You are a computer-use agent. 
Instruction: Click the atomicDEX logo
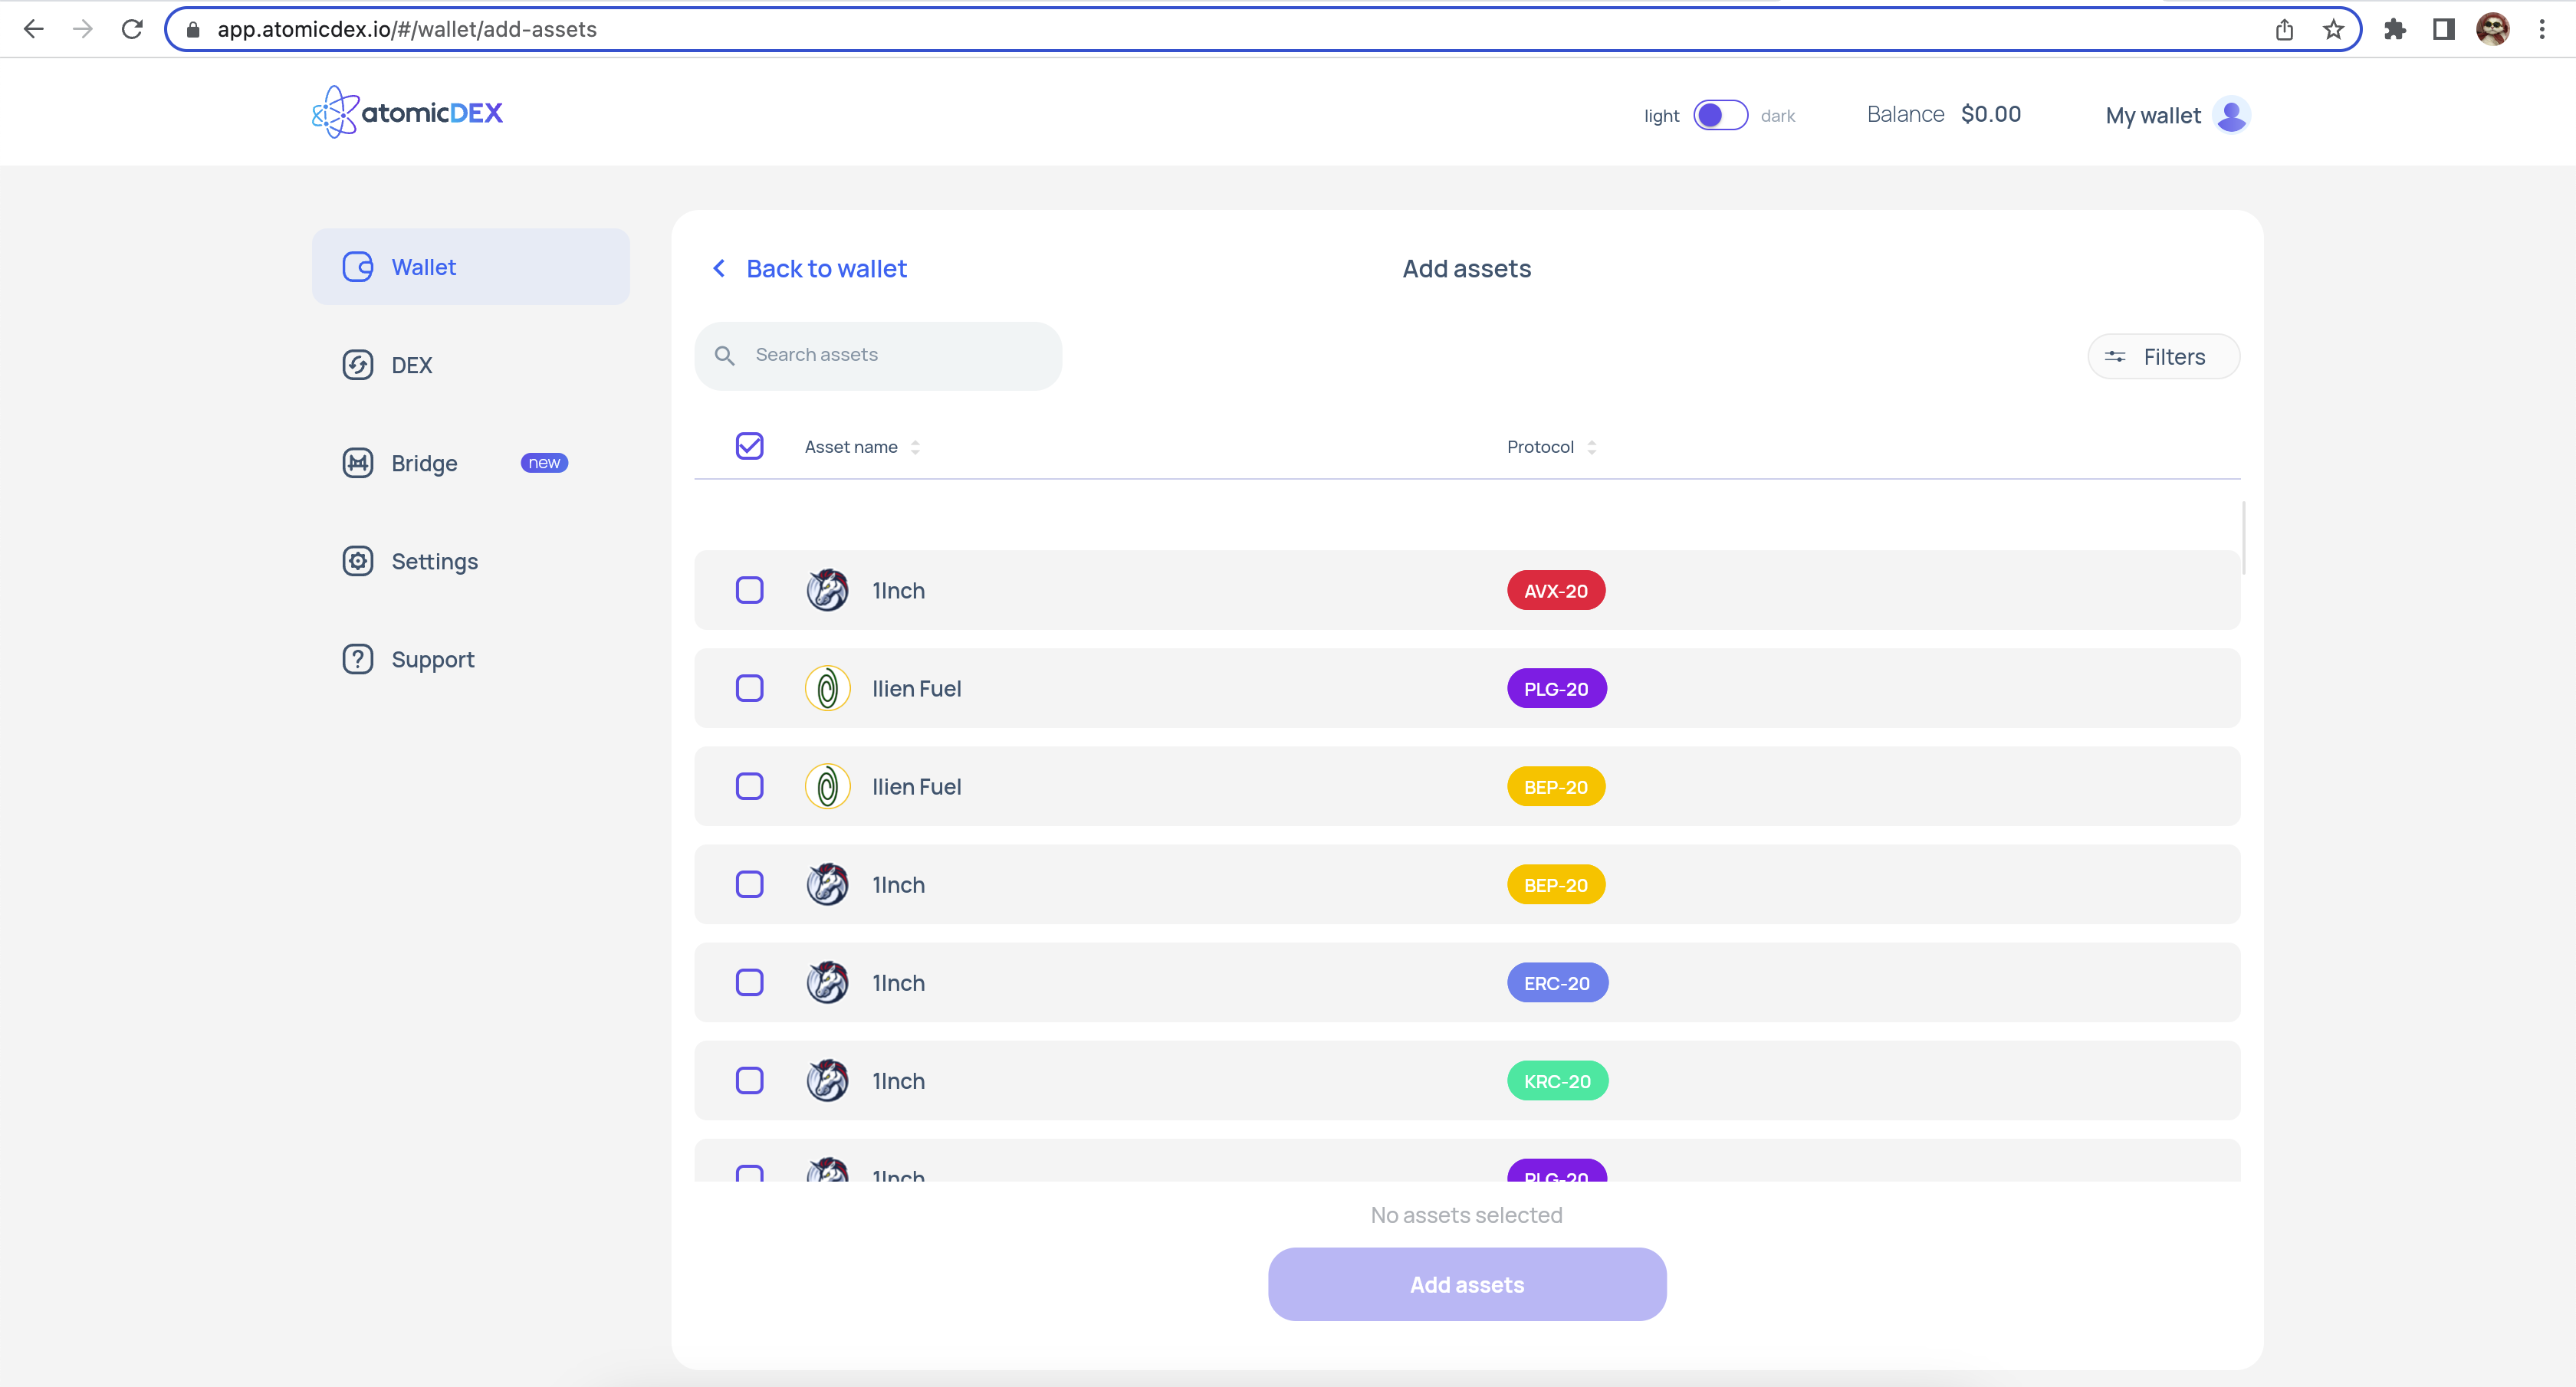click(407, 112)
